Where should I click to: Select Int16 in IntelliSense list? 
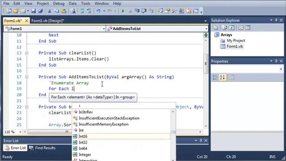pos(121,136)
